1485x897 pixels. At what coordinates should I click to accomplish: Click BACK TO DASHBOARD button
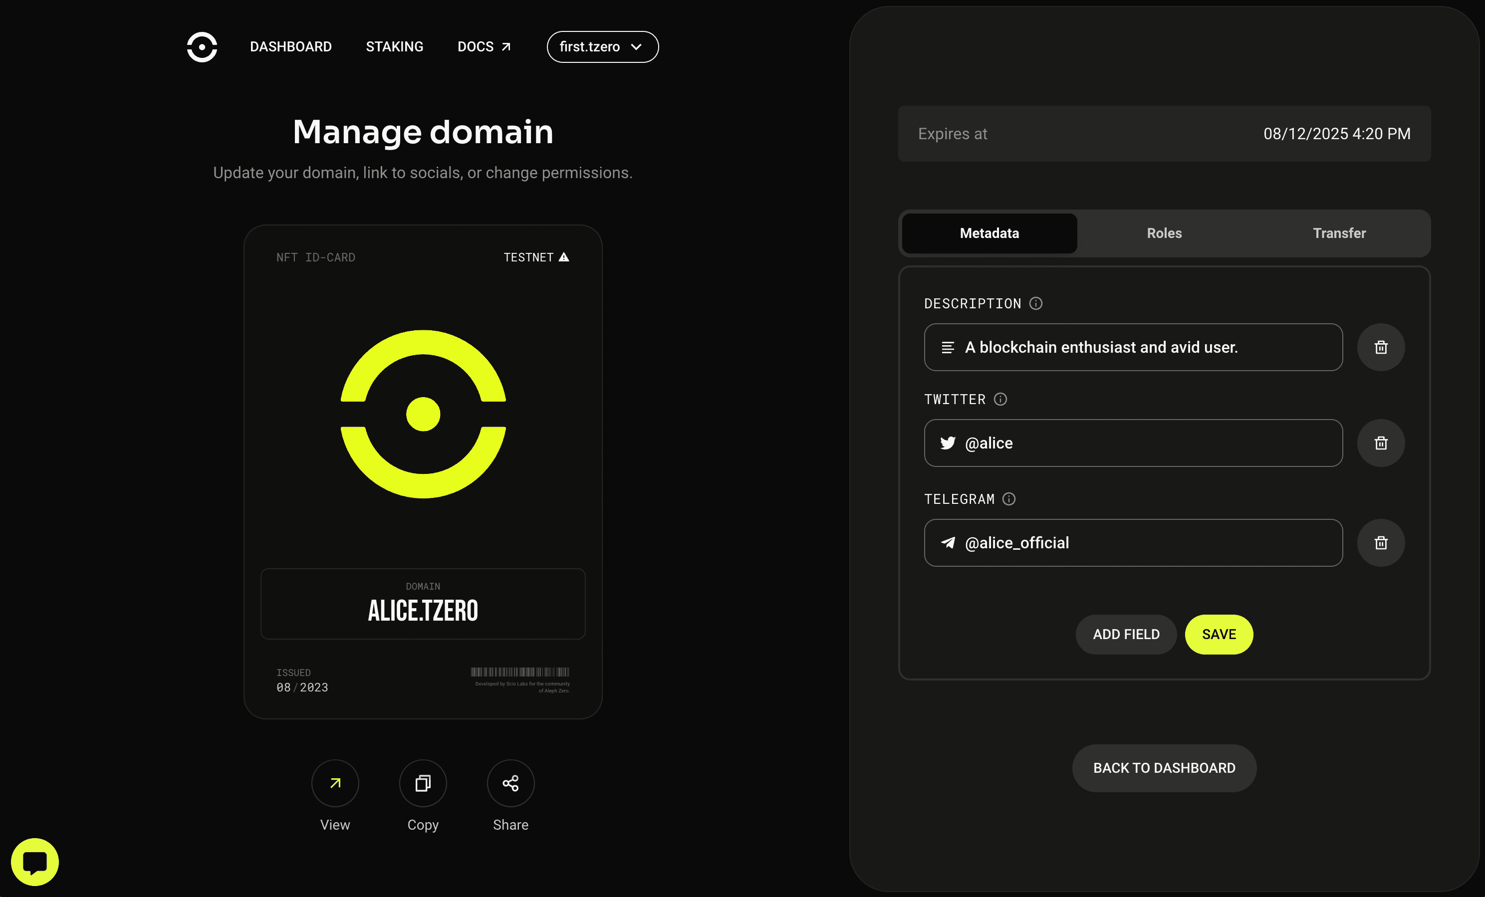pyautogui.click(x=1164, y=768)
